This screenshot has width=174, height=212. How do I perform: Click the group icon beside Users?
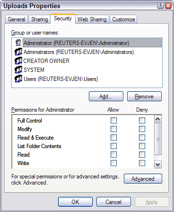[x=18, y=79]
